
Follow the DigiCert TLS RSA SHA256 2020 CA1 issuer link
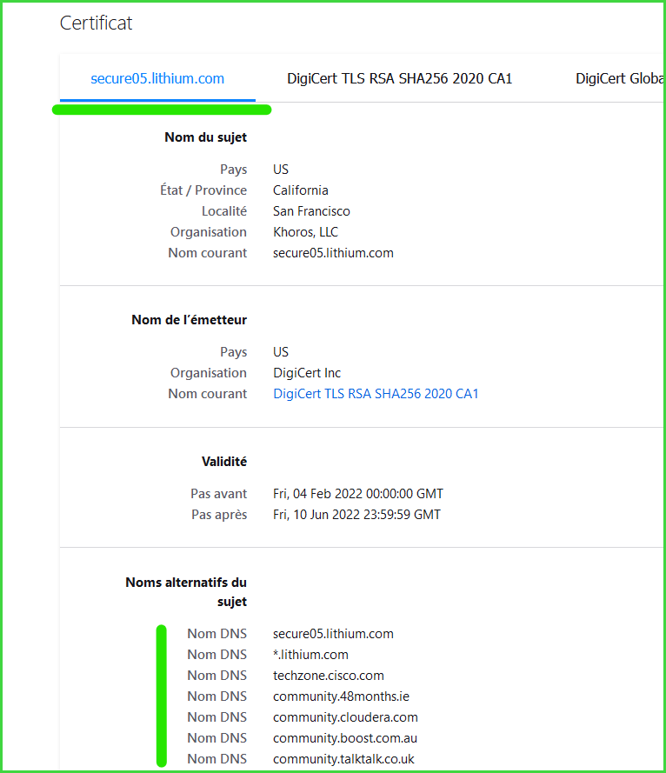[x=376, y=393]
